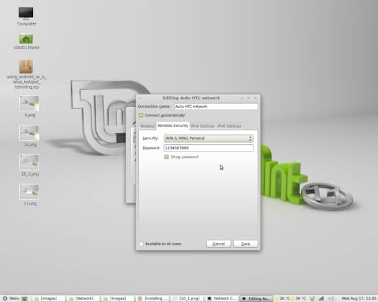
Task: Switch to the [Network] taskbar window
Action: (x=83, y=299)
